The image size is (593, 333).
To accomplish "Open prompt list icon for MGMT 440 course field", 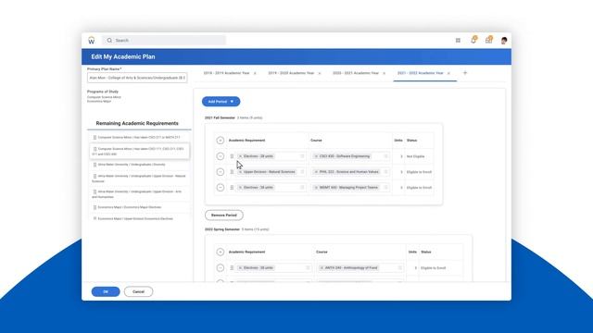I will click(385, 187).
